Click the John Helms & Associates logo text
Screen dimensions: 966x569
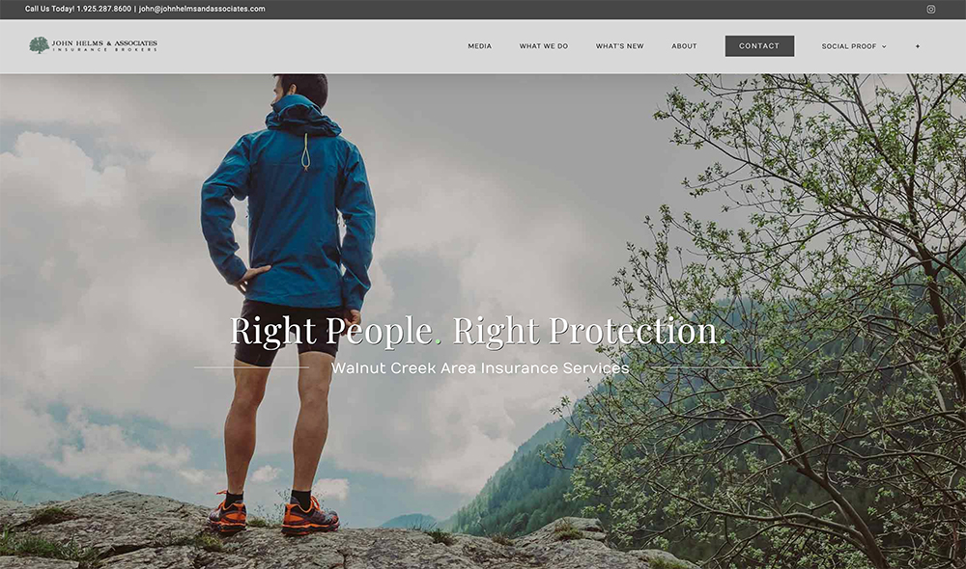pyautogui.click(x=104, y=43)
